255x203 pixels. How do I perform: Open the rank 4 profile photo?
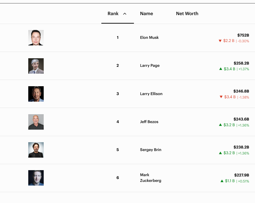point(36,122)
